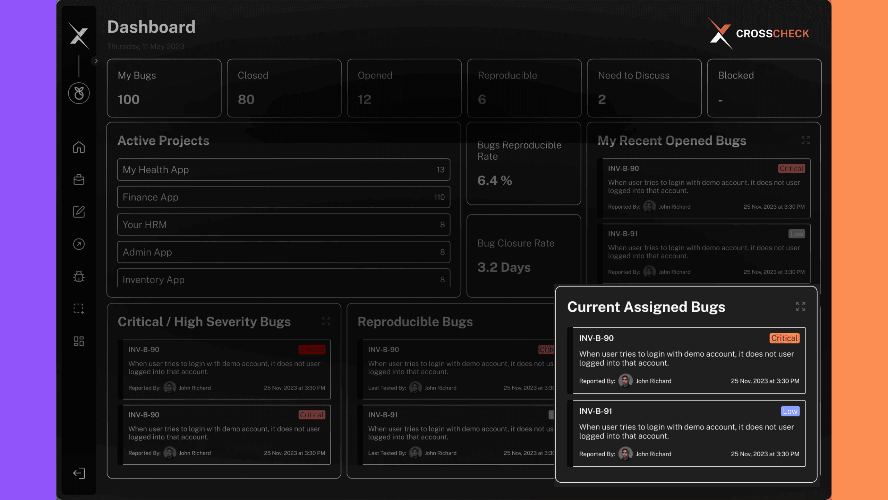This screenshot has width=888, height=500.
Task: Click the 6.4 % rate value
Action: (495, 181)
